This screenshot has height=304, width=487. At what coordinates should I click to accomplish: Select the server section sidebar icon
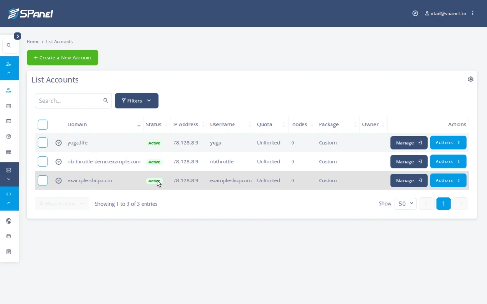pos(9,170)
